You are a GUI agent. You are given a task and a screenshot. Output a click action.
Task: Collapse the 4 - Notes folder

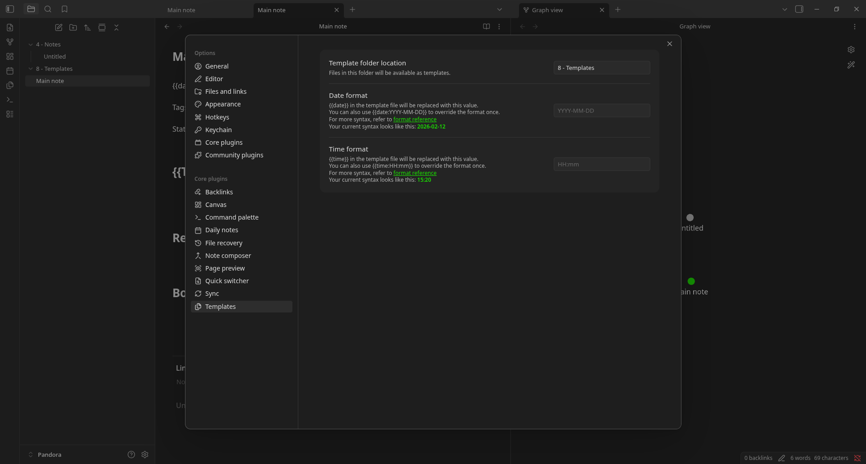coord(31,45)
